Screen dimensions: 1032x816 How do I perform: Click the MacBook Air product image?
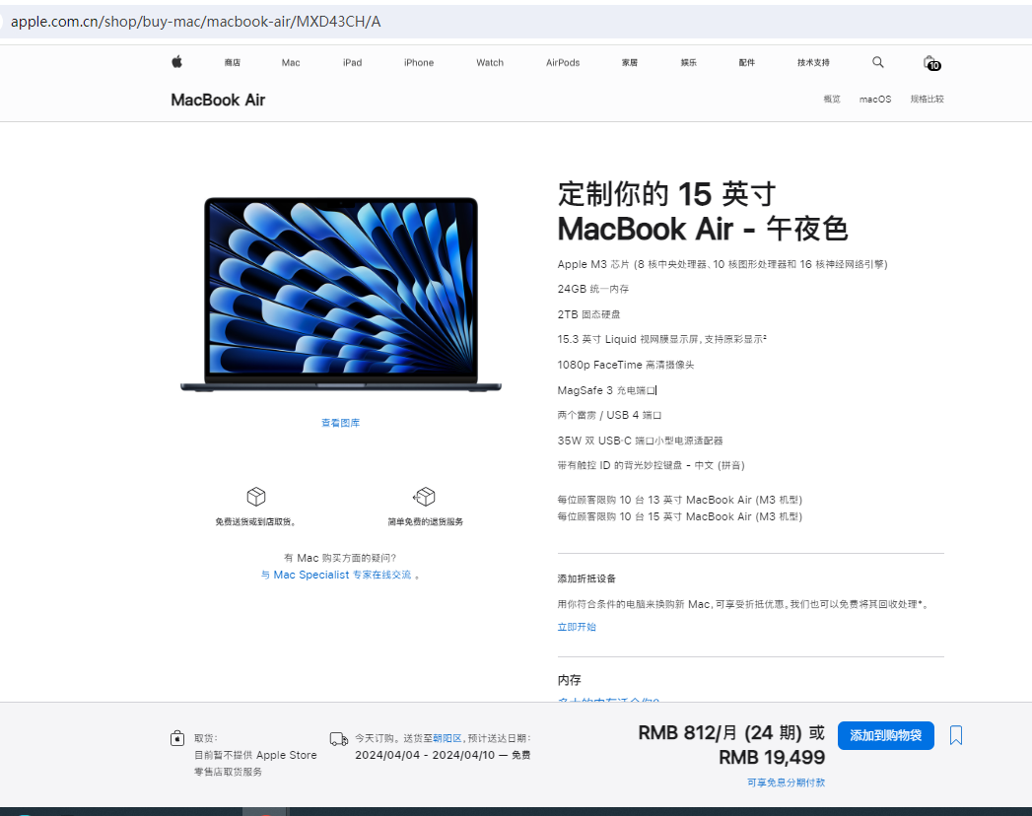click(341, 294)
